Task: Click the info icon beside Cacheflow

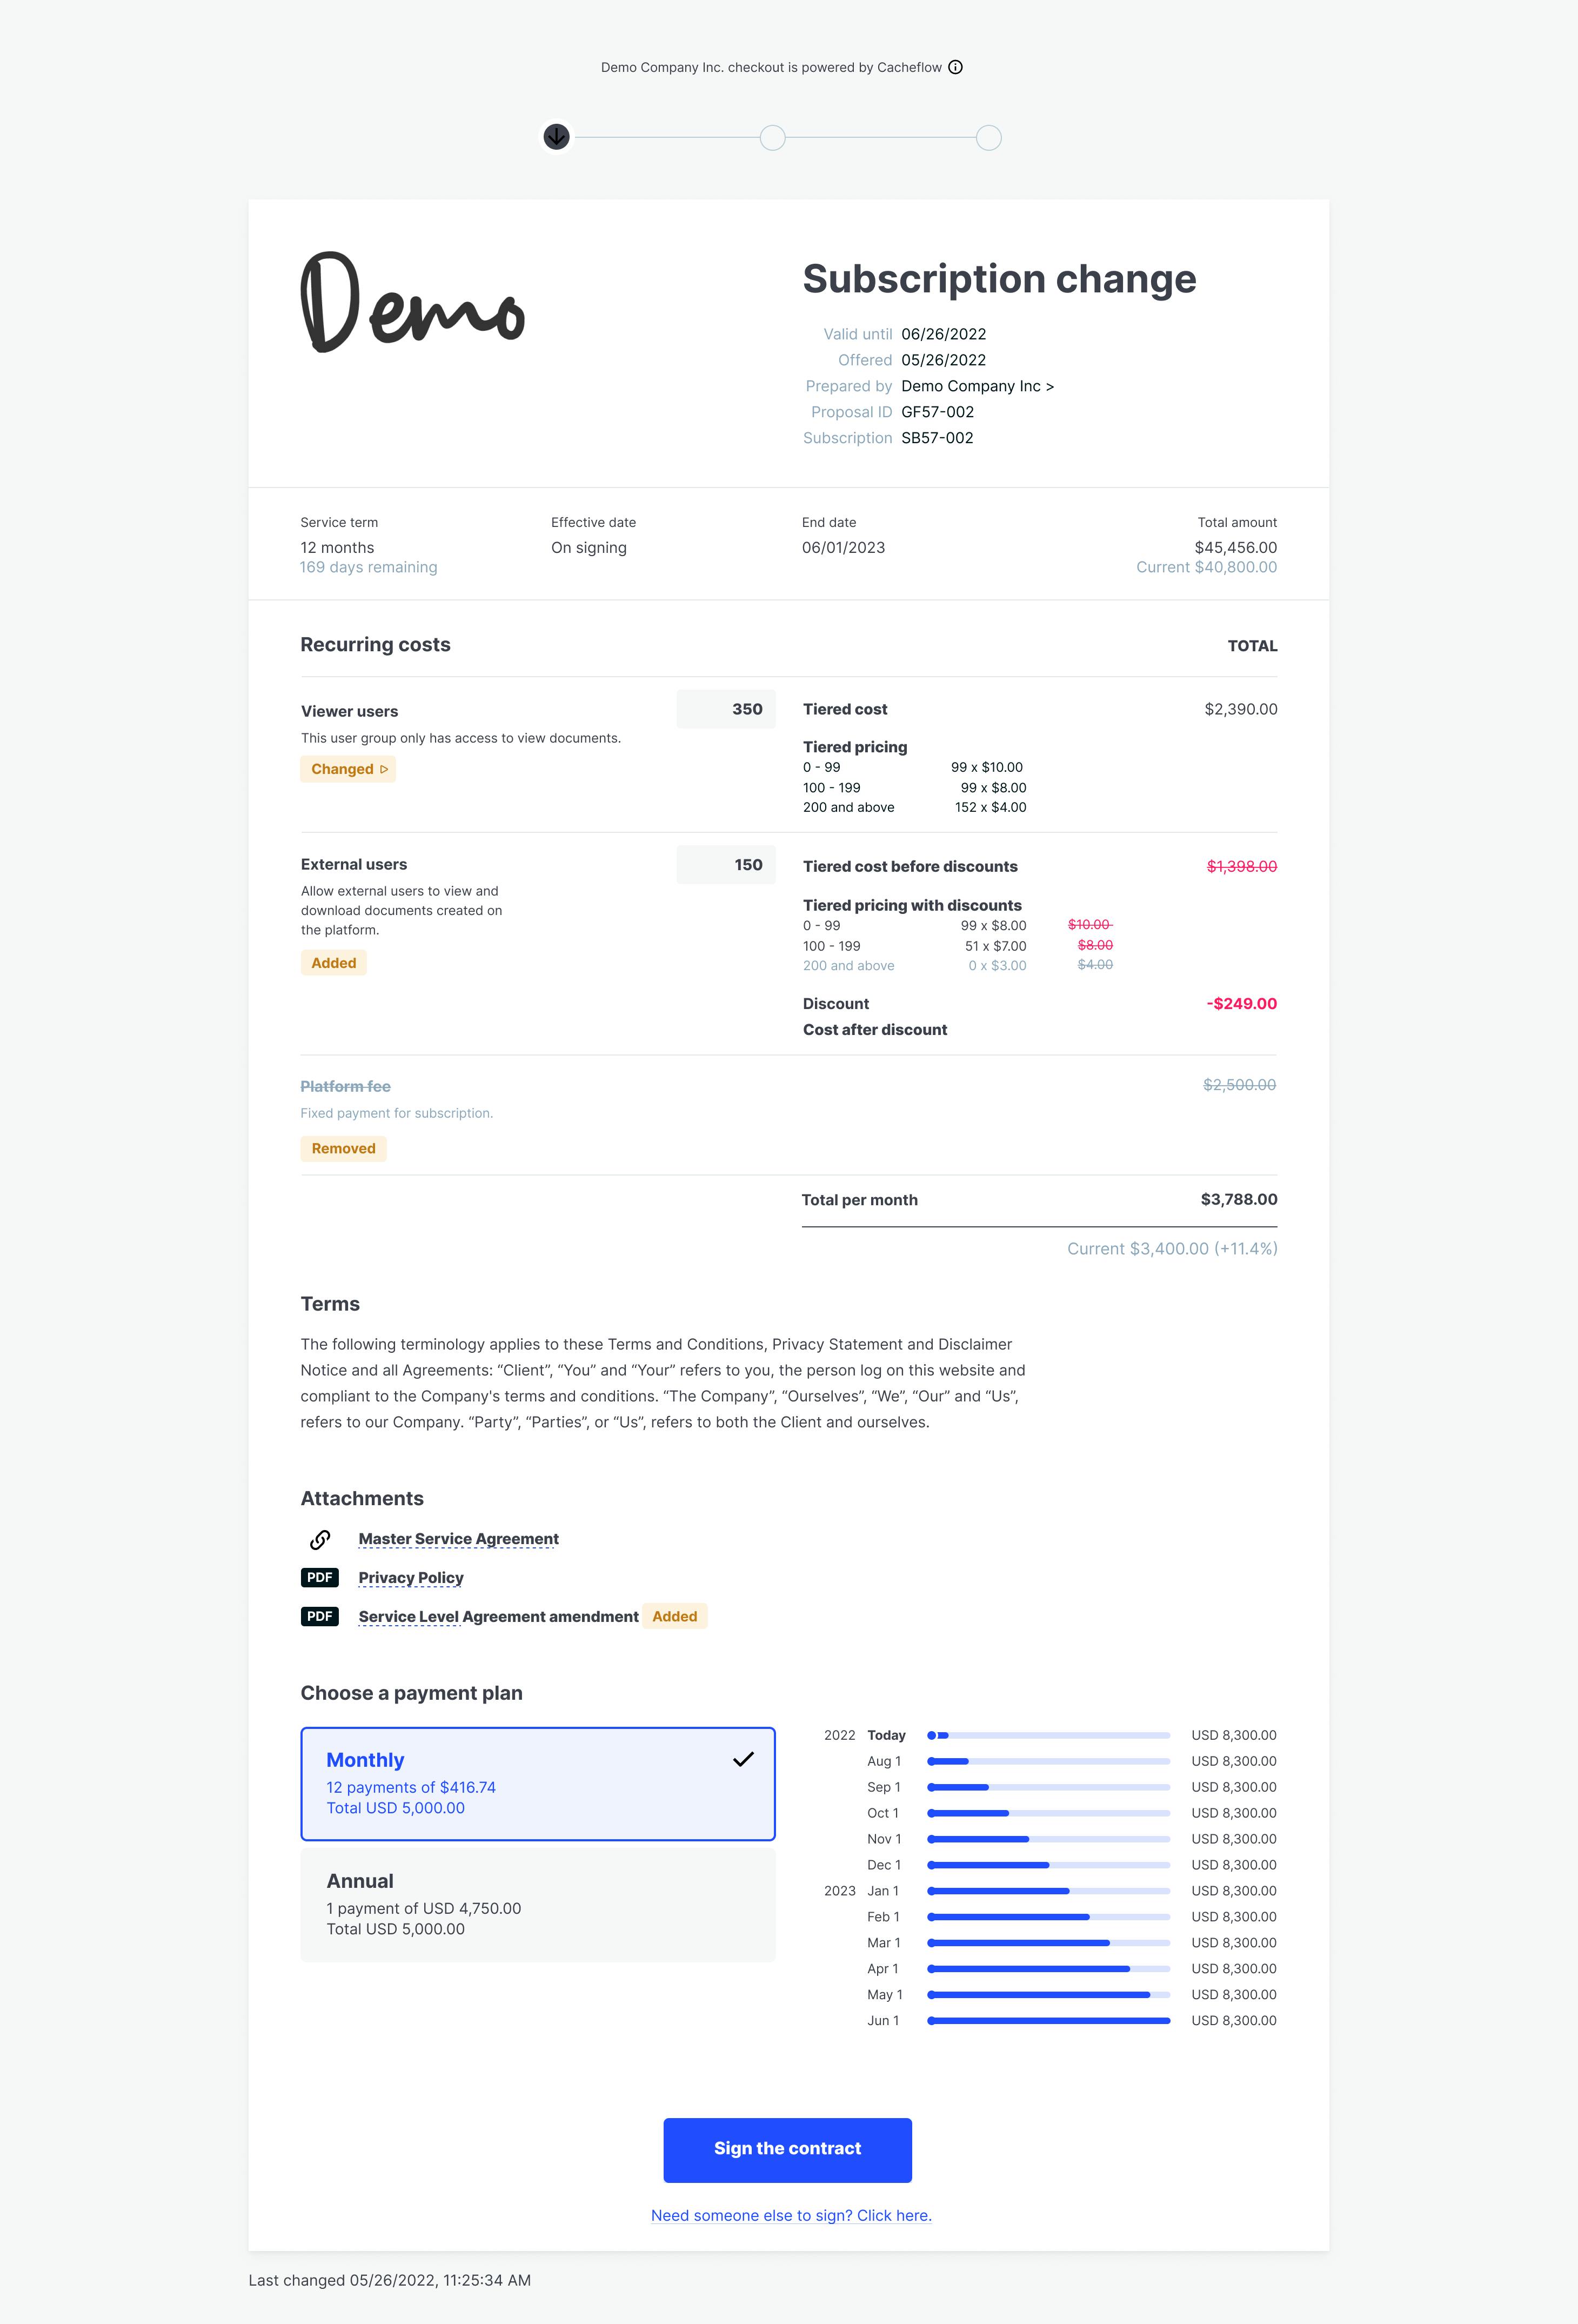Action: coord(955,67)
